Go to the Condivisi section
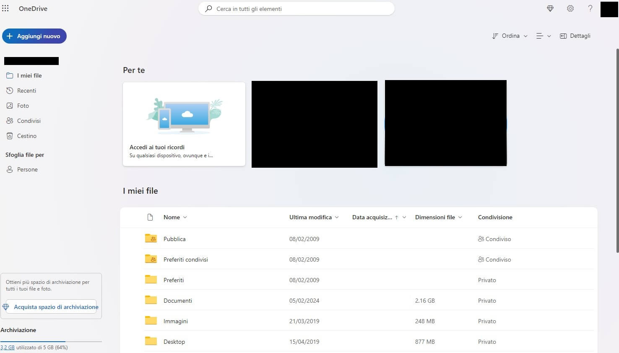The image size is (619, 353). point(29,121)
